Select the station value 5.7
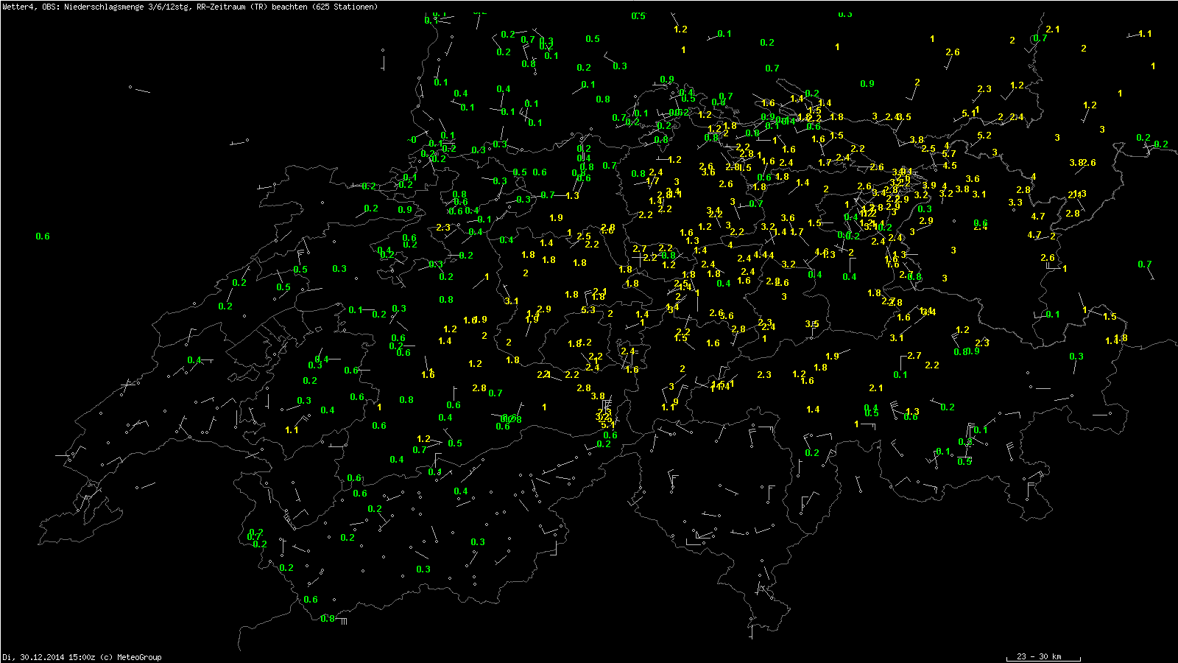Screen dimensions: 1178x663 pyautogui.click(x=949, y=154)
